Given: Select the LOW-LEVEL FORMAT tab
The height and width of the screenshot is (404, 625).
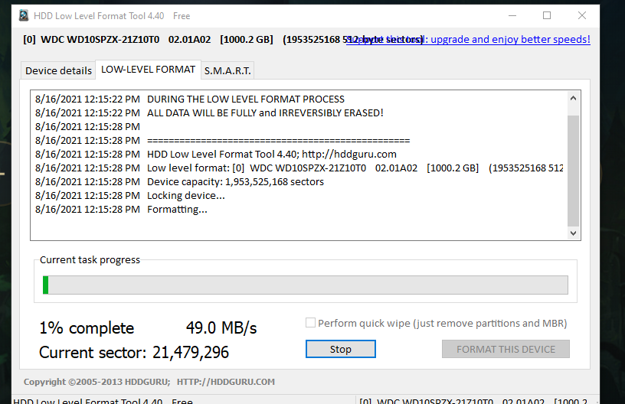Looking at the screenshot, I should click(x=148, y=70).
